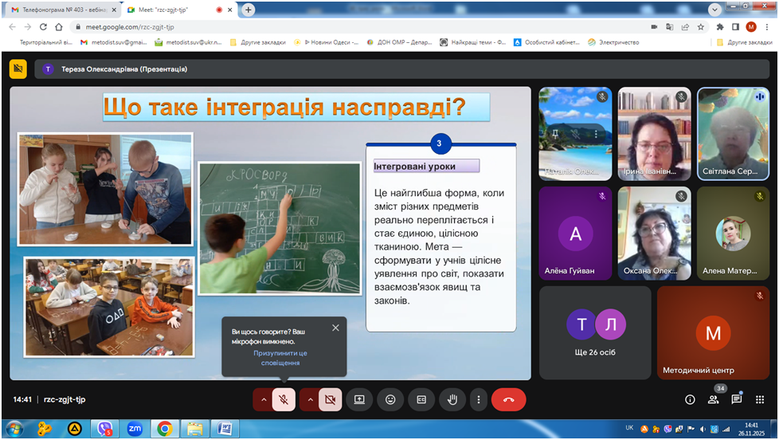The width and height of the screenshot is (779, 440).
Task: Show the participants people panel
Action: [x=713, y=399]
